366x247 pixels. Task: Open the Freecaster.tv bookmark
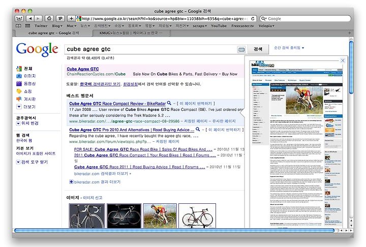(242, 26)
